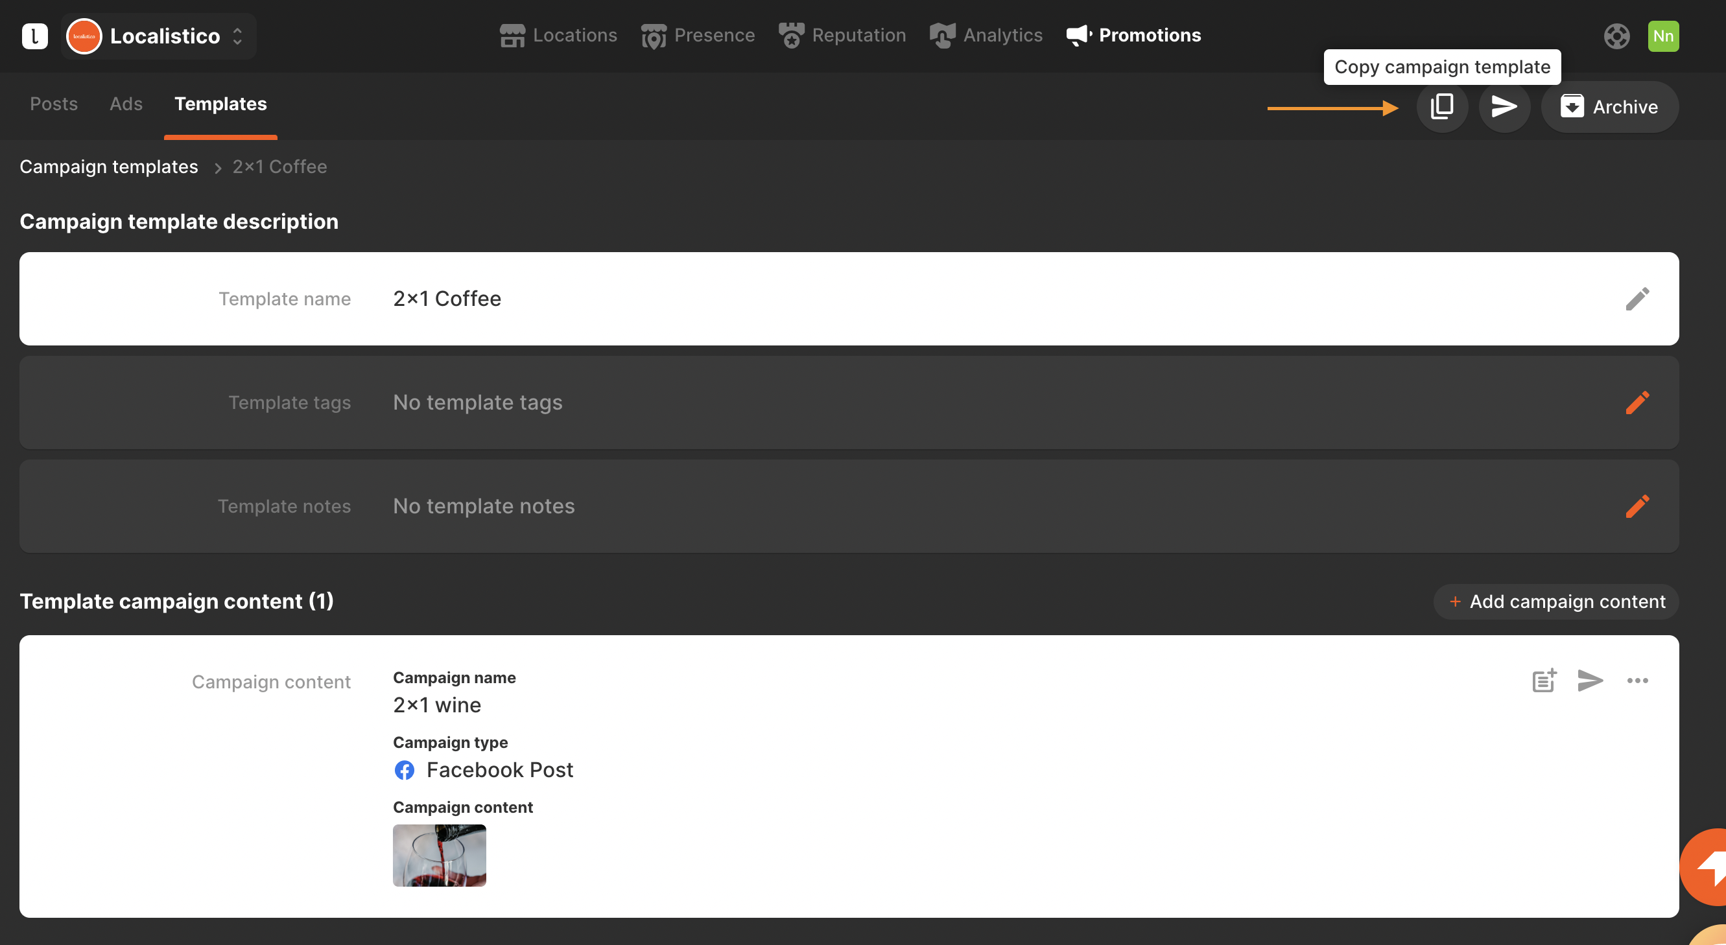The height and width of the screenshot is (945, 1726).
Task: Edit the Template tags
Action: [1637, 402]
